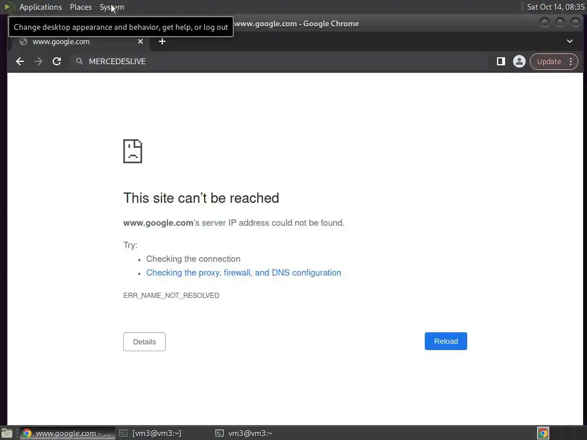Click the globe favicon on the tab
This screenshot has width=587, height=440.
pos(24,41)
